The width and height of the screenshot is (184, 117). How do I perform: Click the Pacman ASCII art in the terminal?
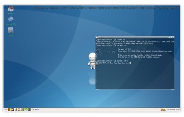106,52
